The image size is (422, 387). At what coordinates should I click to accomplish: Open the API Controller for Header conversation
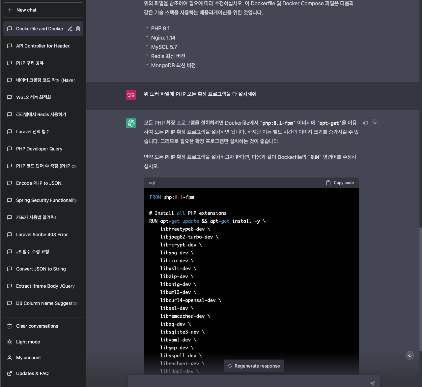(43, 46)
